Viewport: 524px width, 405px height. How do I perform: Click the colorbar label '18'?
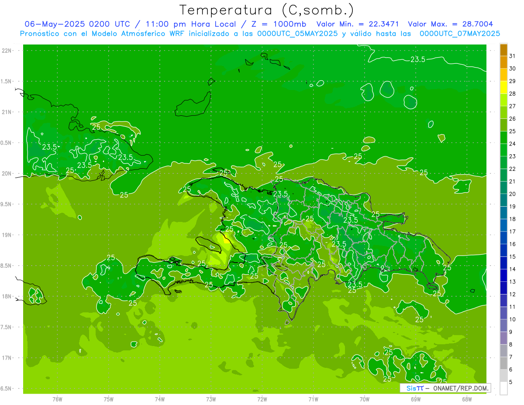coord(512,219)
